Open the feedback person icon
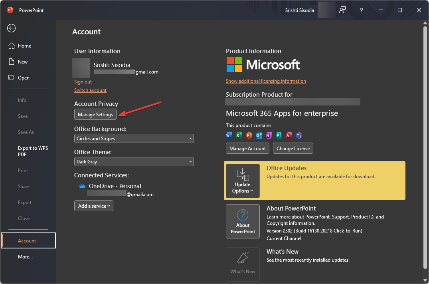The image size is (429, 284). (x=342, y=10)
